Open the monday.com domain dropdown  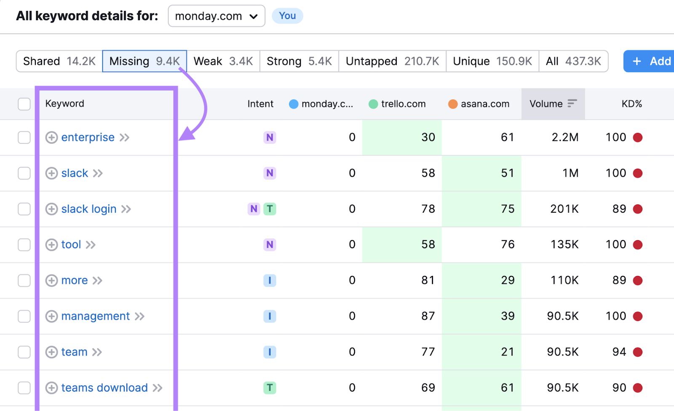point(216,16)
